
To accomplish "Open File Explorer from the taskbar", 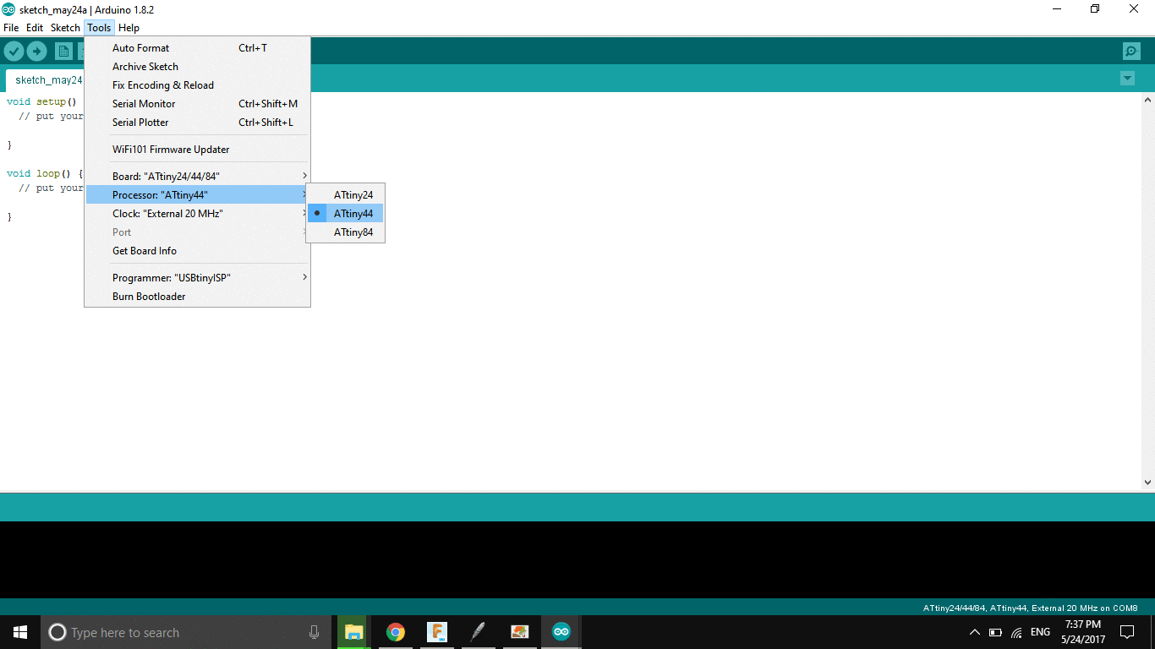I will (354, 632).
